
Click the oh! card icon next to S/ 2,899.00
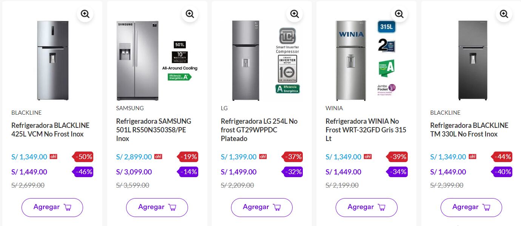tap(158, 157)
